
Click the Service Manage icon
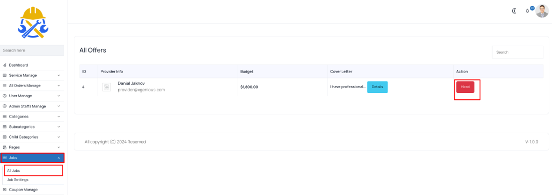4,75
